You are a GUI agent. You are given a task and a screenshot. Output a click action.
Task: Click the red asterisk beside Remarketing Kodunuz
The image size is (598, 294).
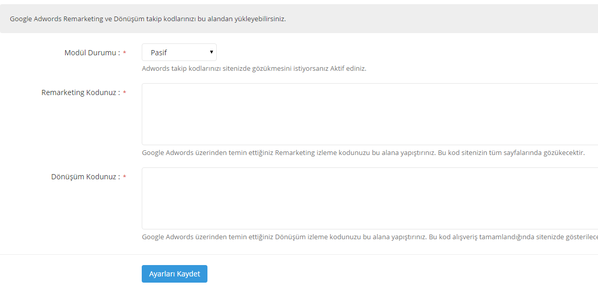pos(125,93)
